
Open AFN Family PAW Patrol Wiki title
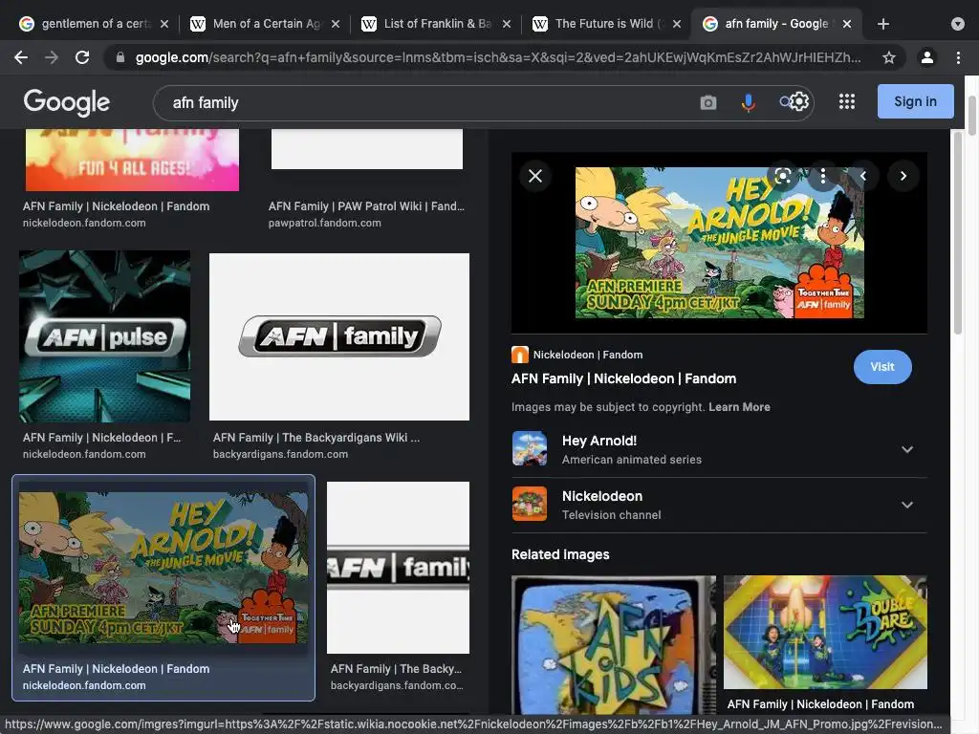point(366,206)
